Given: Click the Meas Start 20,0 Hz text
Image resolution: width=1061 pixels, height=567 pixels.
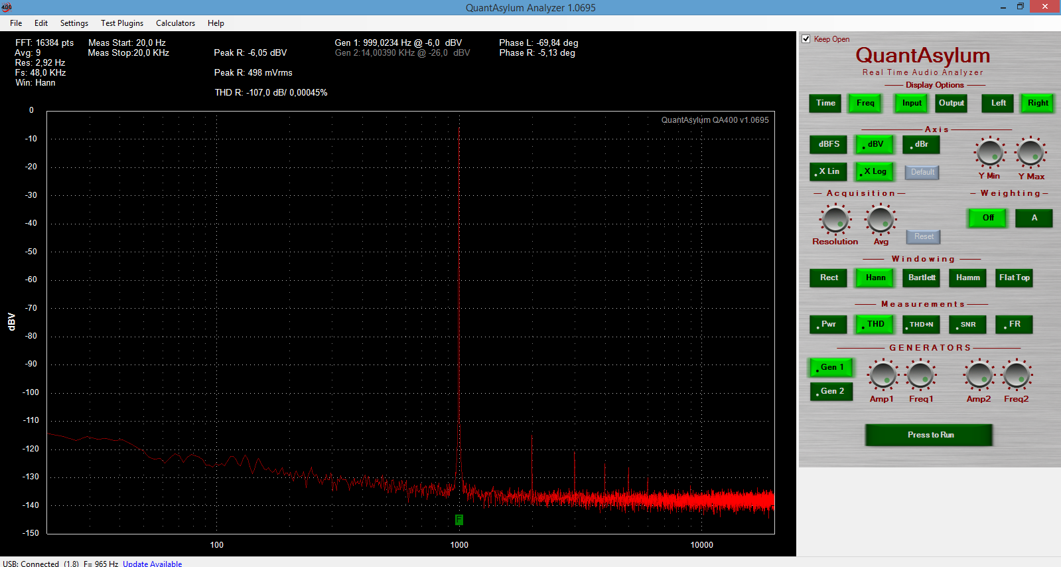Looking at the screenshot, I should tap(127, 42).
